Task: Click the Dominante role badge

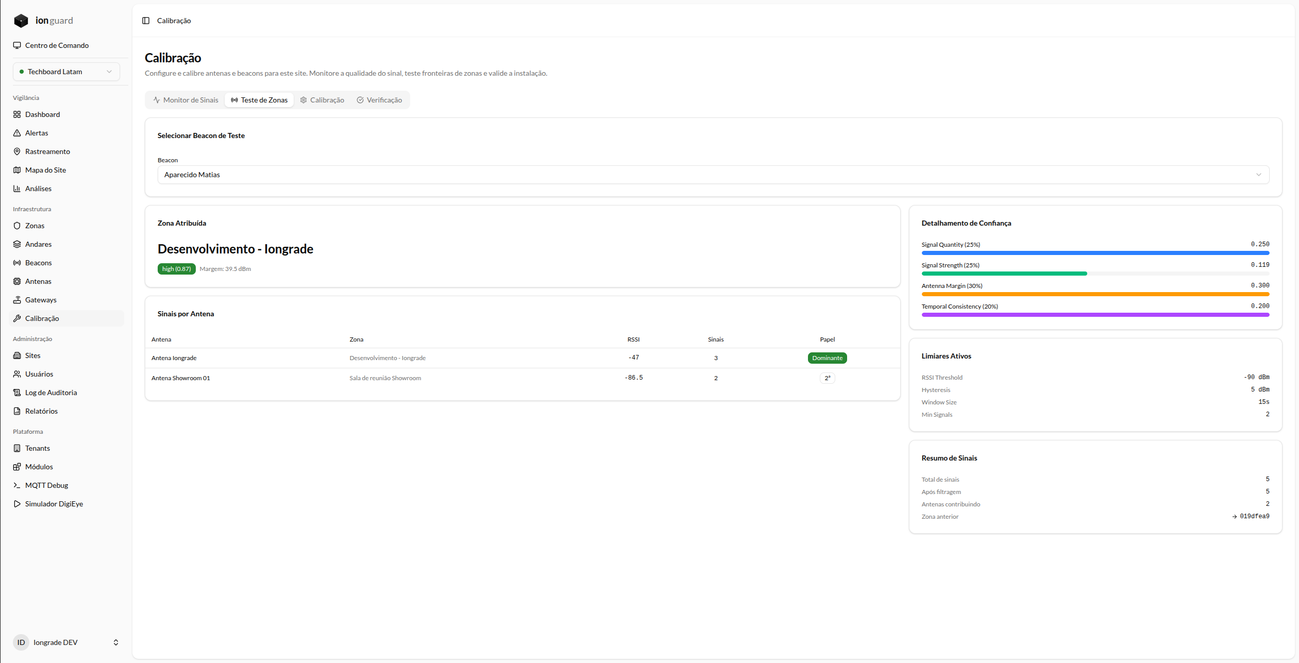Action: point(827,358)
